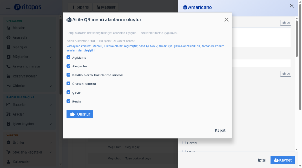Toggle the Alerjenler checkbox
The width and height of the screenshot is (302, 168).
pos(68,66)
